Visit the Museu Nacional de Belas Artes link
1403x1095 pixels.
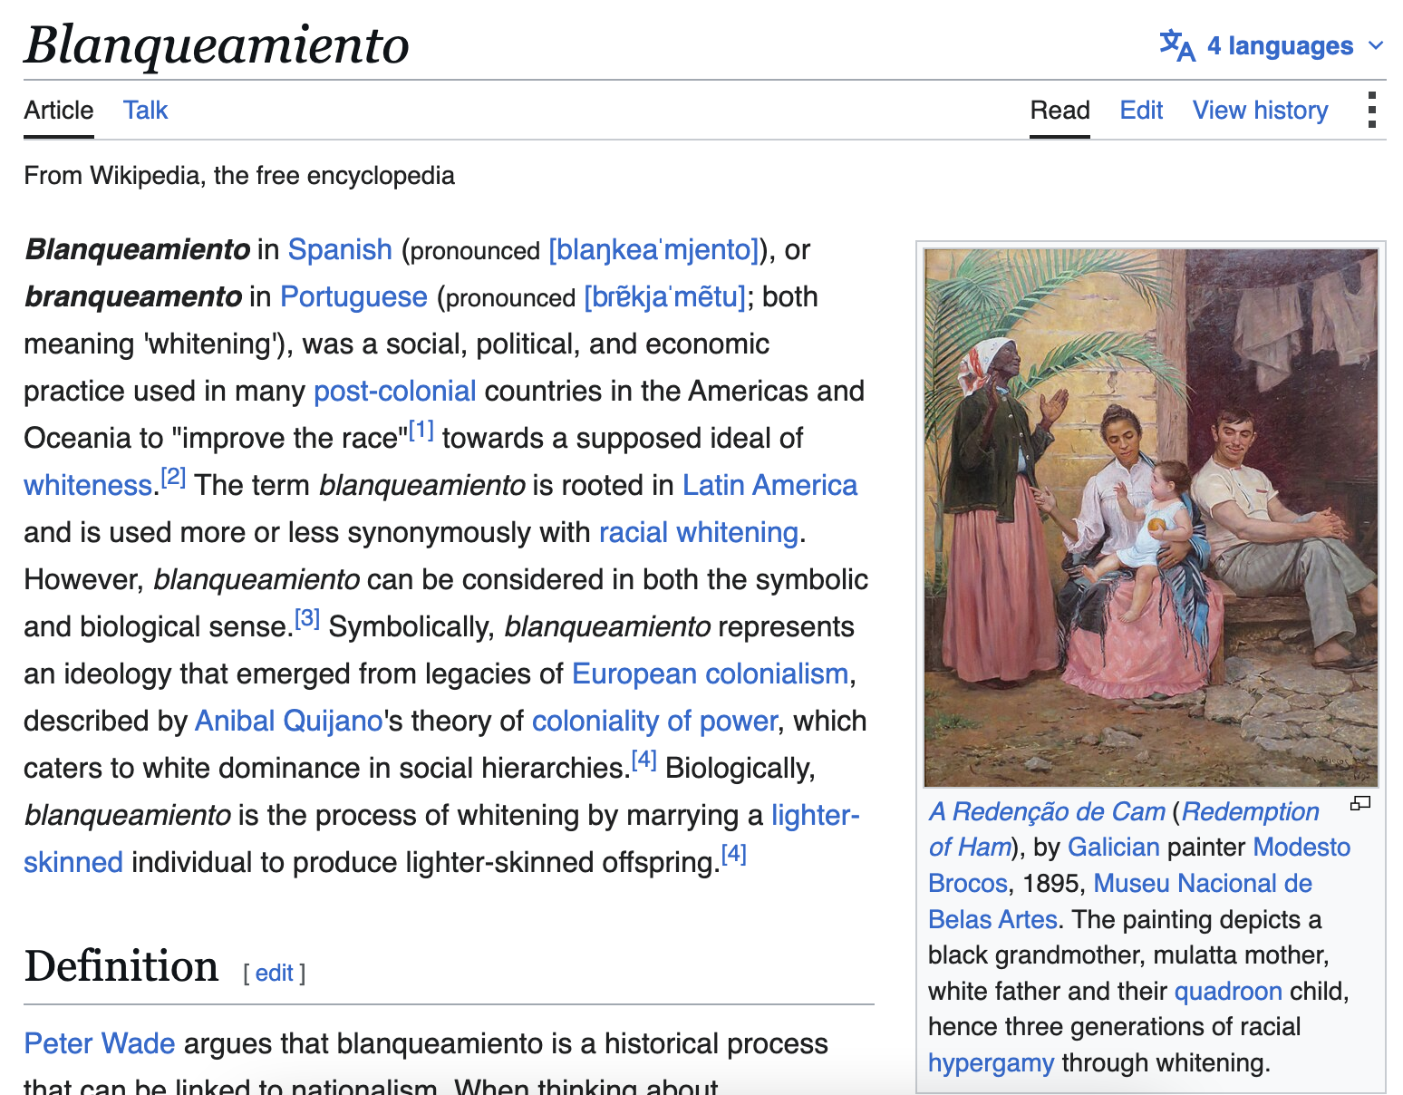[1203, 883]
